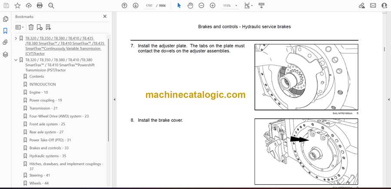Image resolution: width=391 pixels, height=189 pixels.
Task: Jump to Engine - 10 bookmark
Action: tap(39, 93)
